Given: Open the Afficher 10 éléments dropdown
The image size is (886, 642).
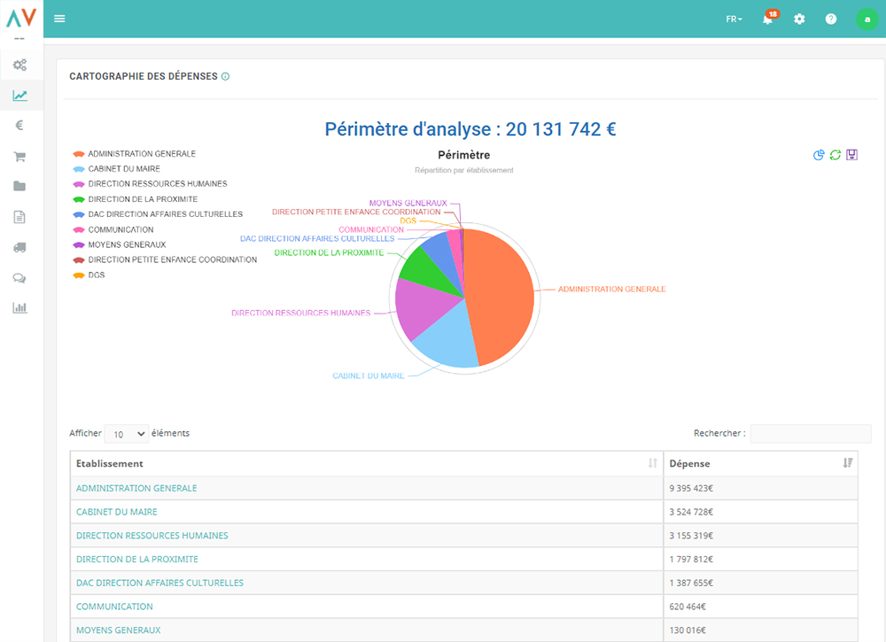Looking at the screenshot, I should [127, 434].
